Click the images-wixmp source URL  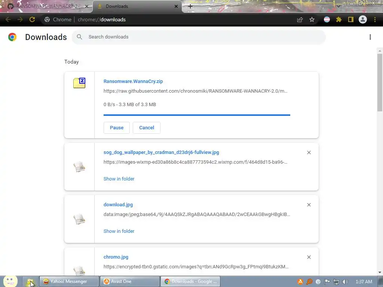point(195,162)
